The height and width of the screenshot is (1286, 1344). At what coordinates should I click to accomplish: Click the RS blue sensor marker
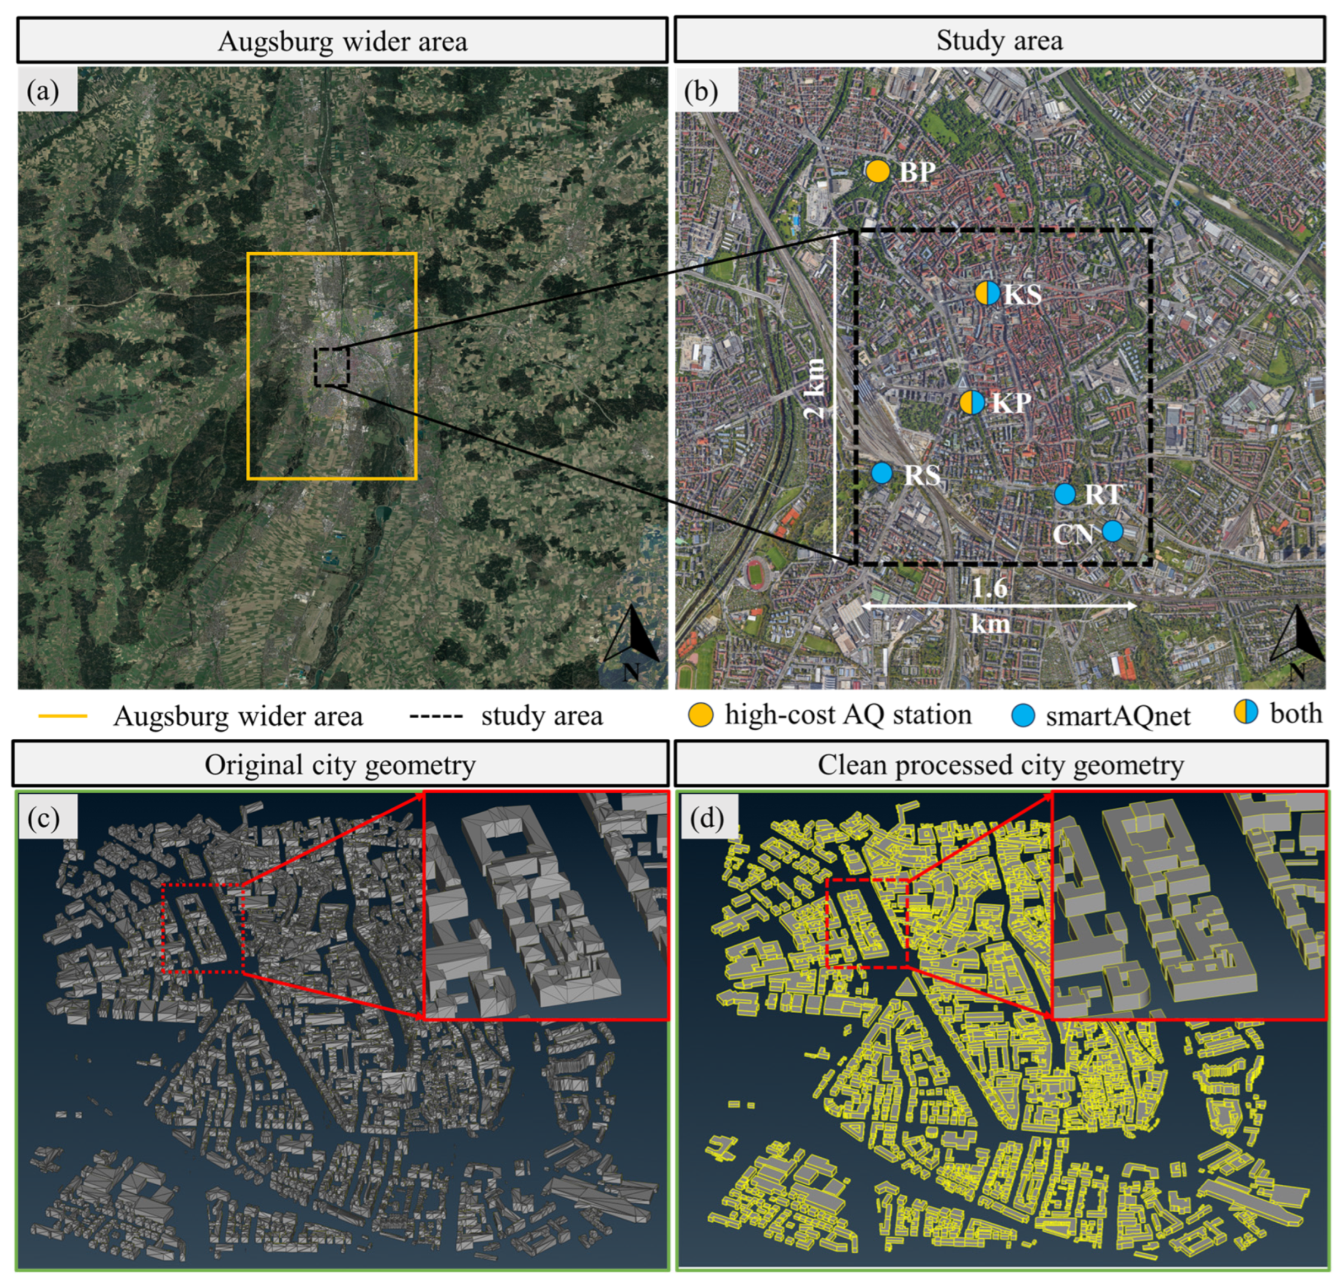click(881, 473)
